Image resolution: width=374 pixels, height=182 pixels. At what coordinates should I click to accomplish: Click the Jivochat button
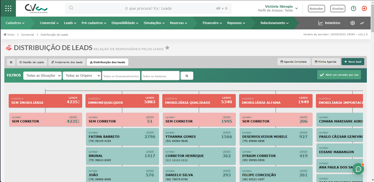[338, 9]
